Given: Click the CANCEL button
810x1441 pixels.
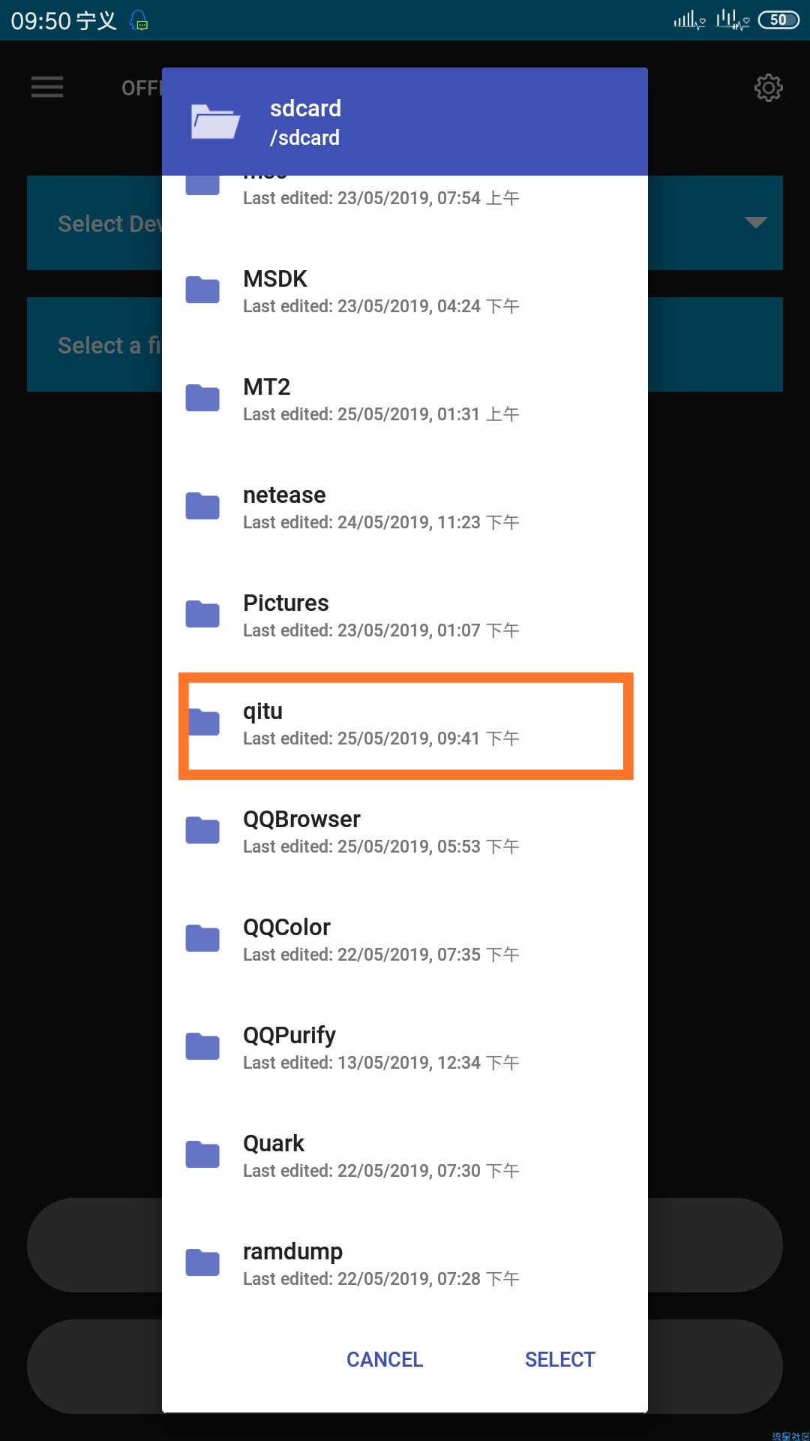Looking at the screenshot, I should coord(385,1359).
